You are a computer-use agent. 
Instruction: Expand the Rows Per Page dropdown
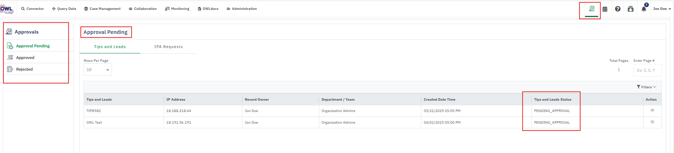pos(98,70)
